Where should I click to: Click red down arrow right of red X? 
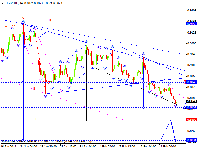pyautogui.click(x=50, y=21)
